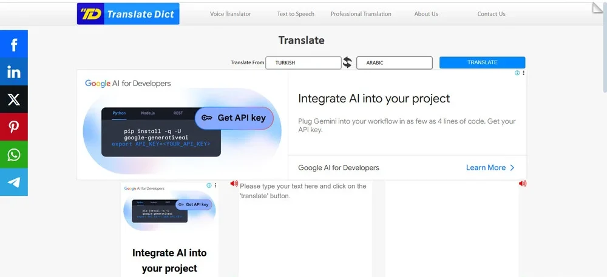Open the ARABIC target language dropdown

pyautogui.click(x=394, y=62)
